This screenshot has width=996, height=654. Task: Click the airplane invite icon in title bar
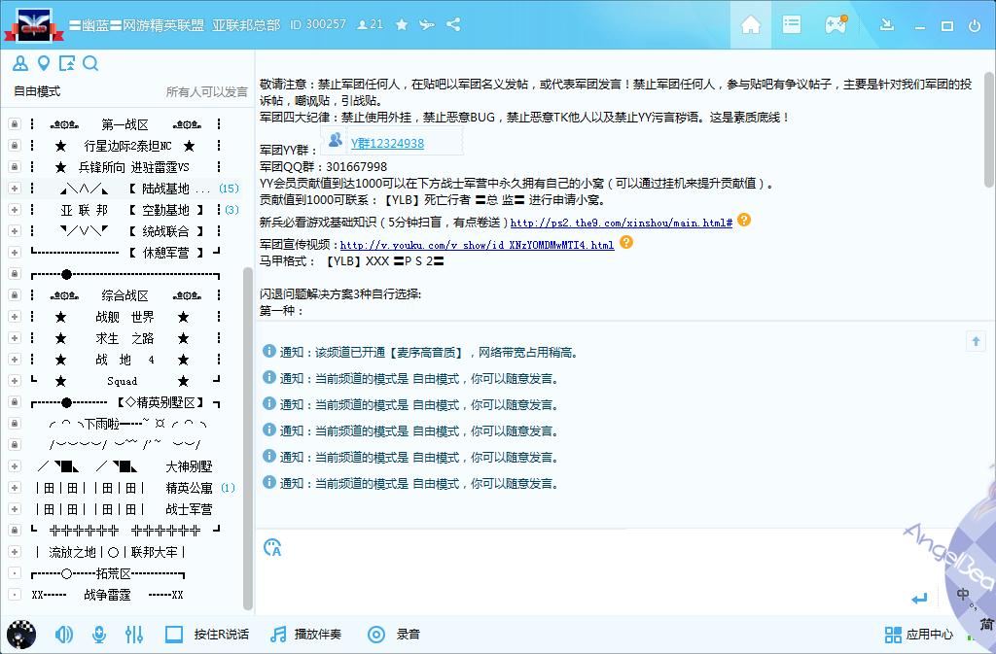pyautogui.click(x=427, y=24)
